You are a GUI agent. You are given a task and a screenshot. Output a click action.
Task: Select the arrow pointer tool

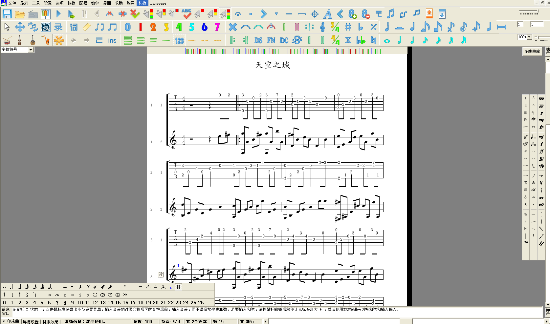7,27
